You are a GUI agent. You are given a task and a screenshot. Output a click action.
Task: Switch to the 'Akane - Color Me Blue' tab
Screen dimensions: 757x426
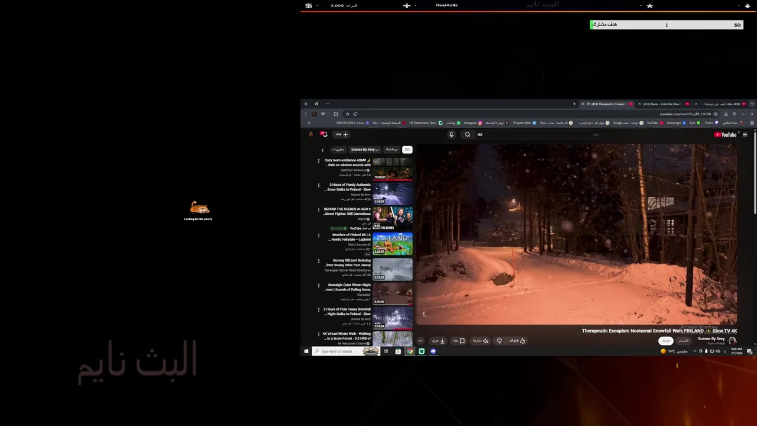tap(663, 104)
